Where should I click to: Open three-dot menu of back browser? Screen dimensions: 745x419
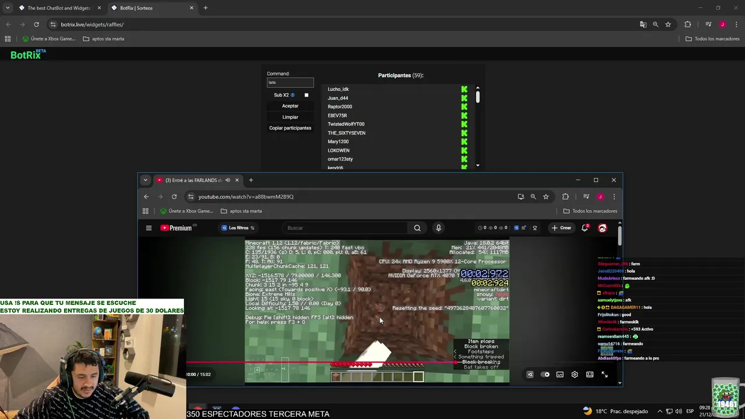(x=736, y=24)
